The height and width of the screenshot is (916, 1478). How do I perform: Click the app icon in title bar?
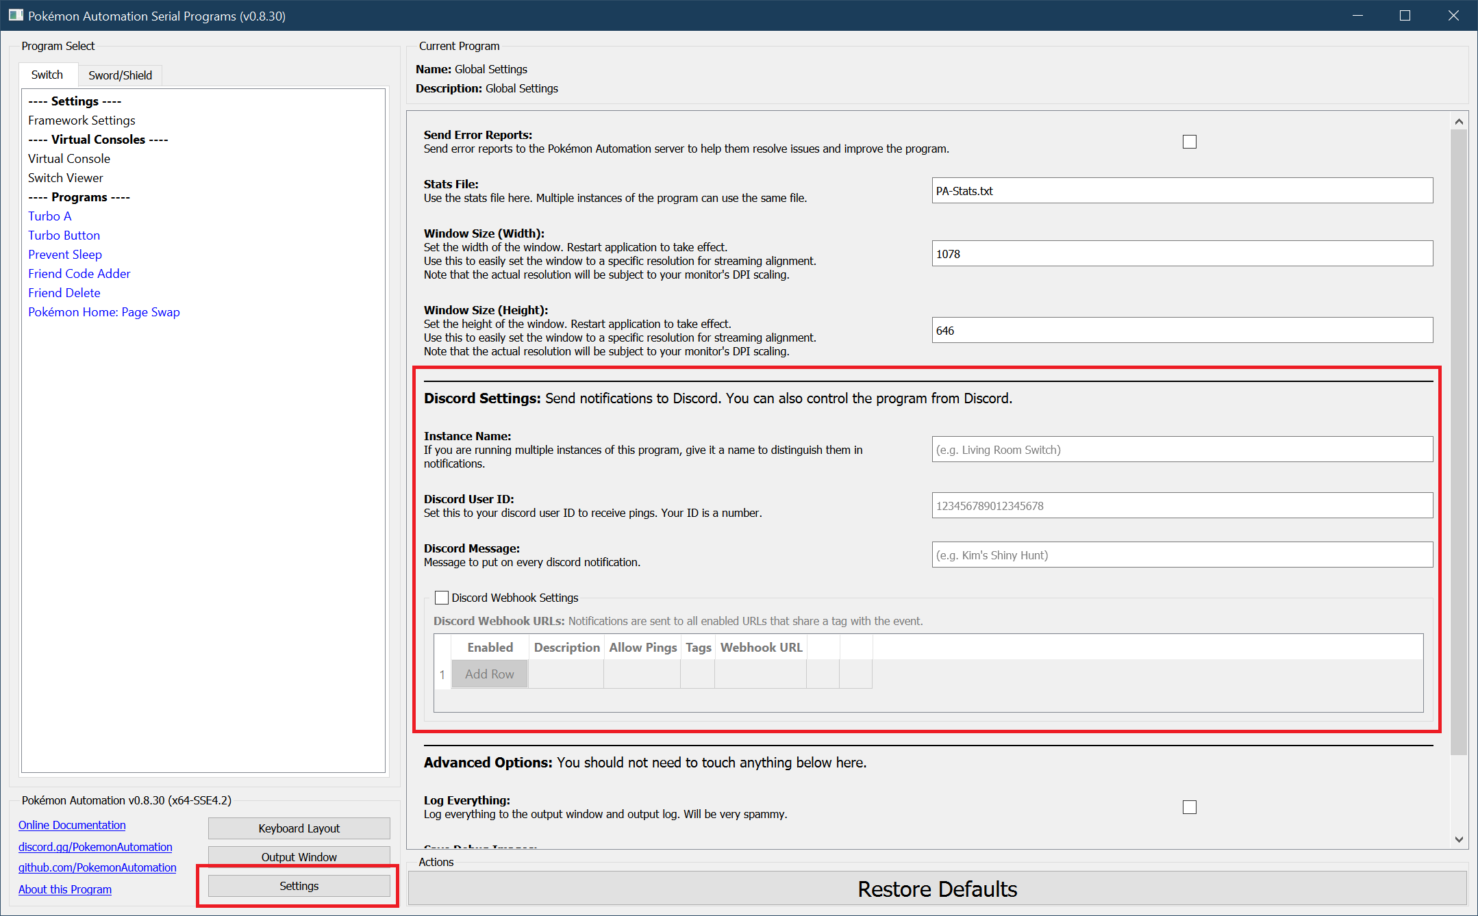tap(16, 15)
